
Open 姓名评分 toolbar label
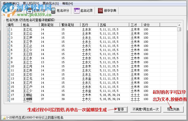click(x=63, y=11)
